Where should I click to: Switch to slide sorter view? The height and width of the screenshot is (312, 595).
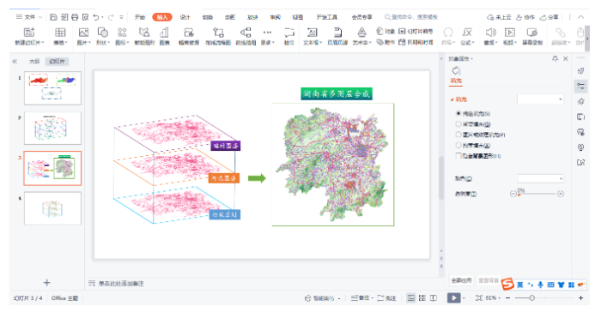pos(422,298)
